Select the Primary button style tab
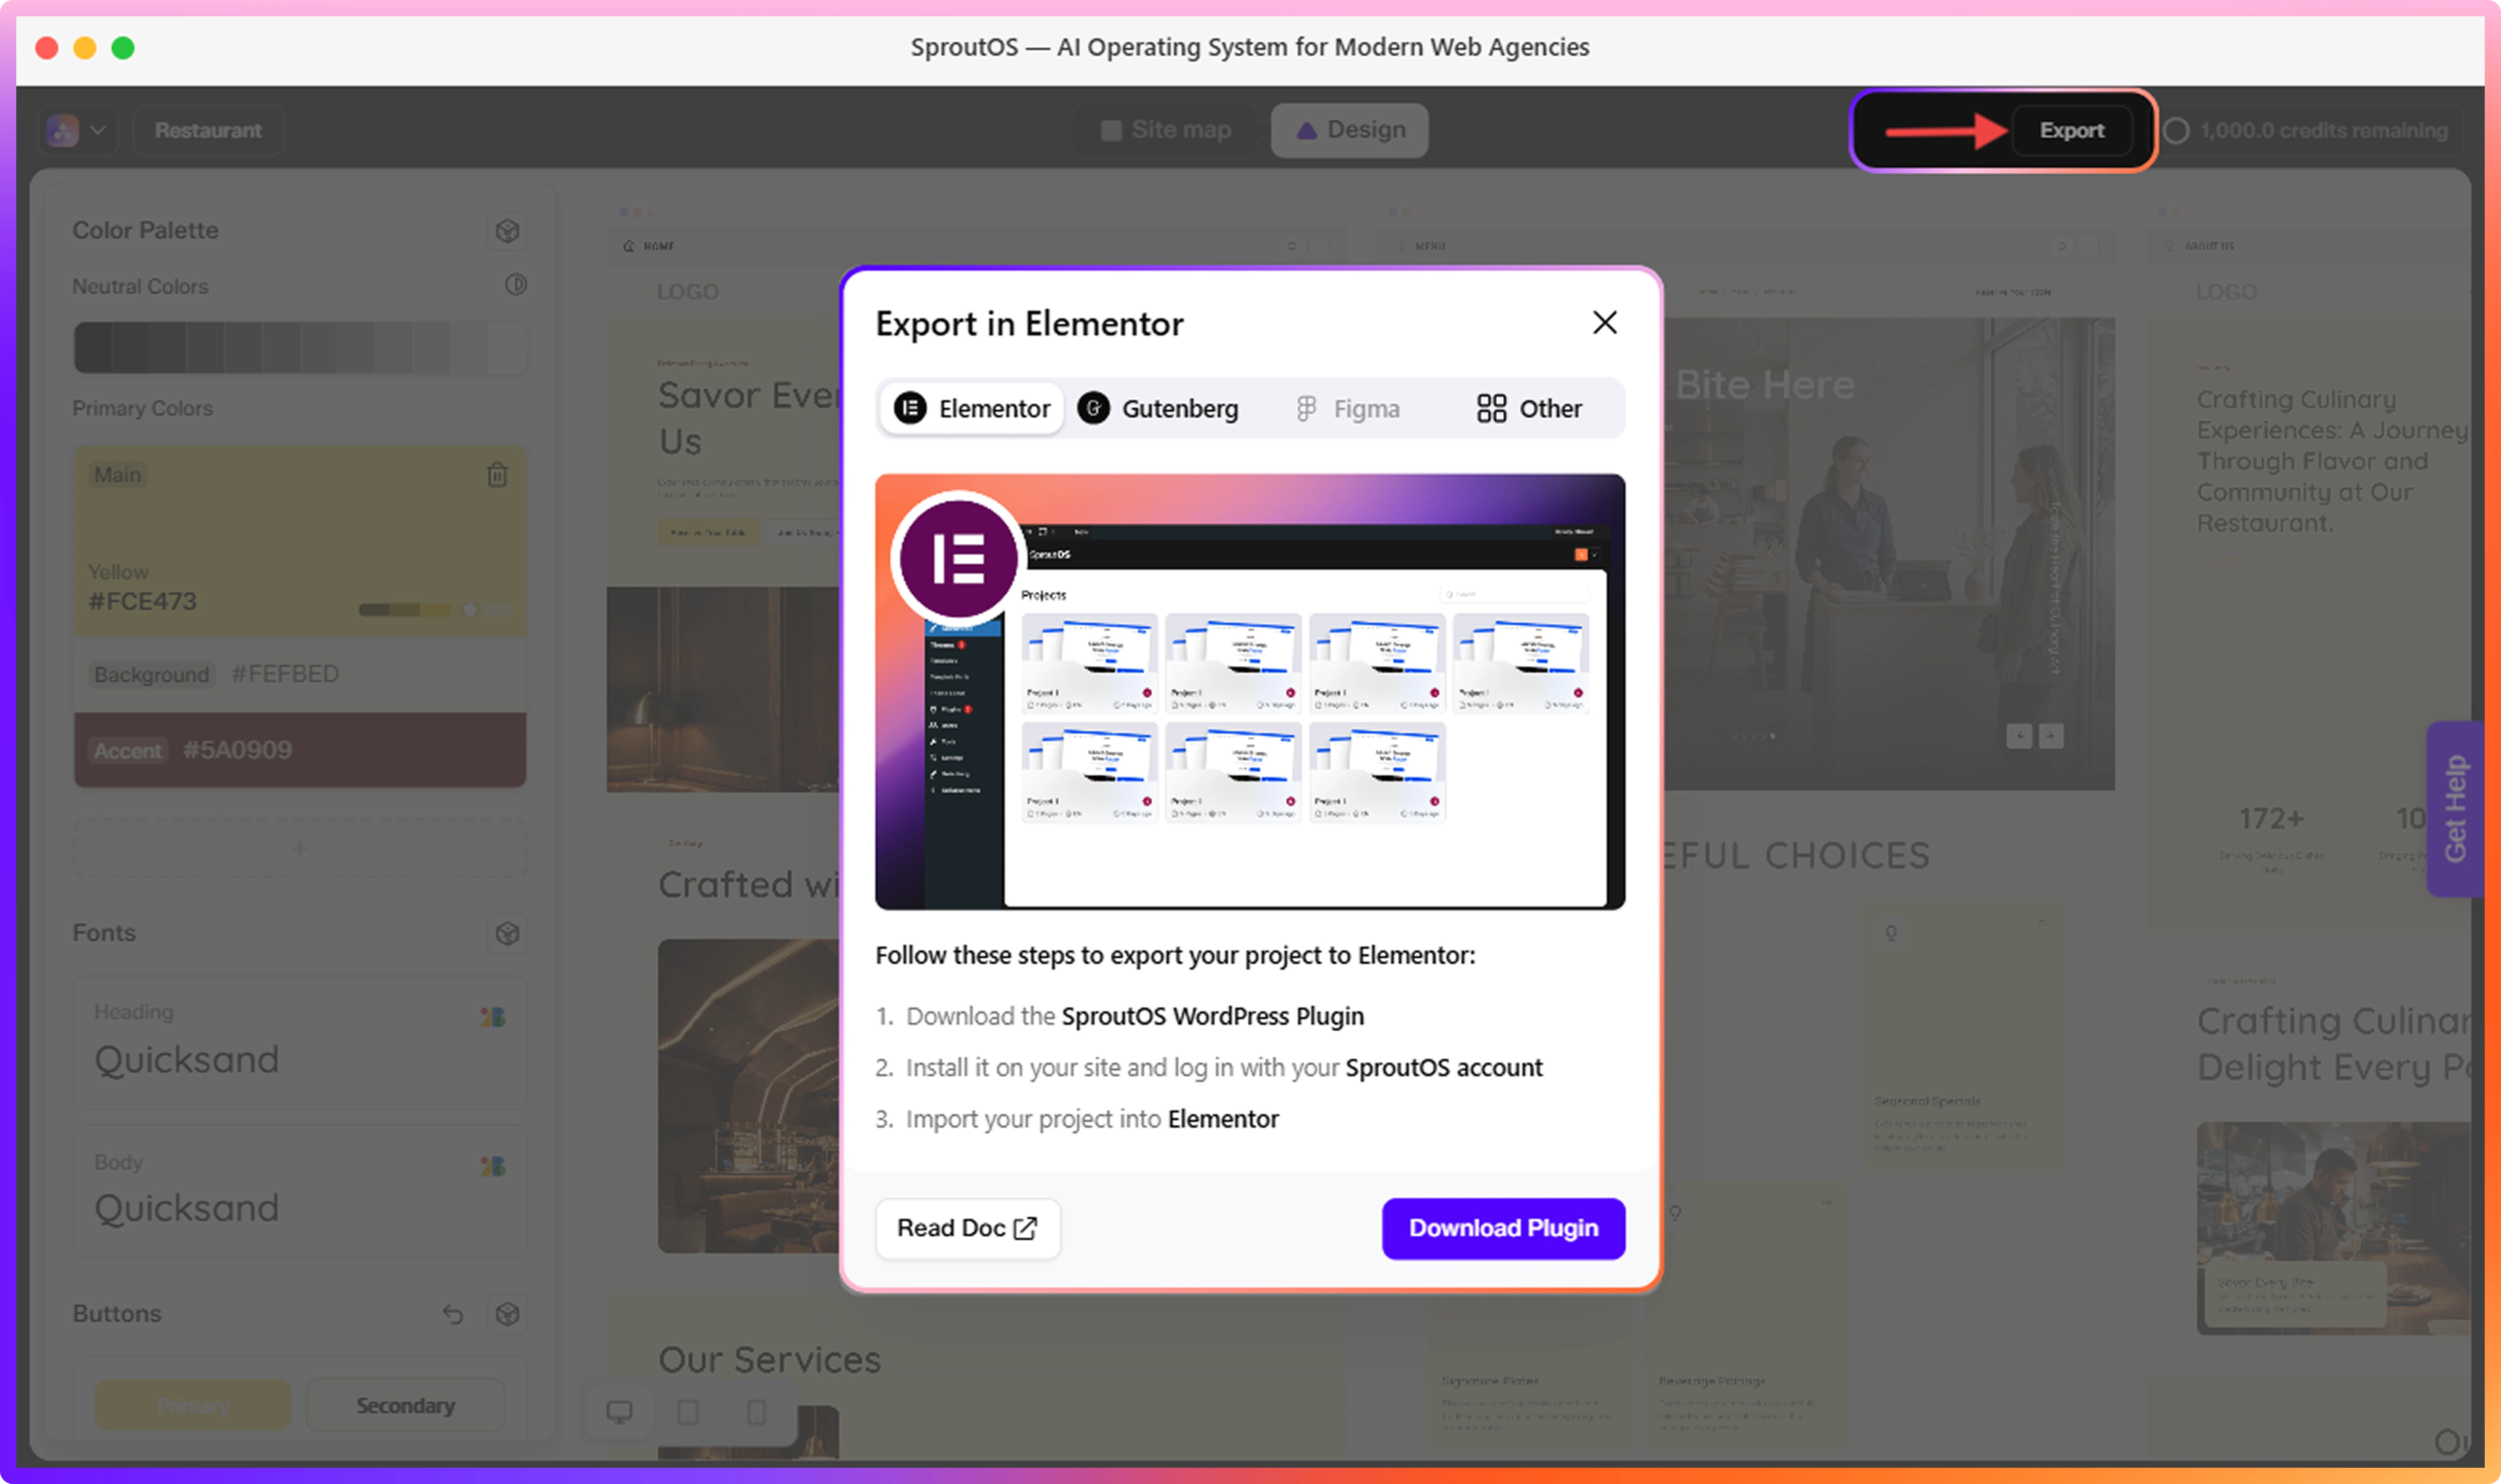Viewport: 2501px width, 1484px height. click(x=193, y=1405)
